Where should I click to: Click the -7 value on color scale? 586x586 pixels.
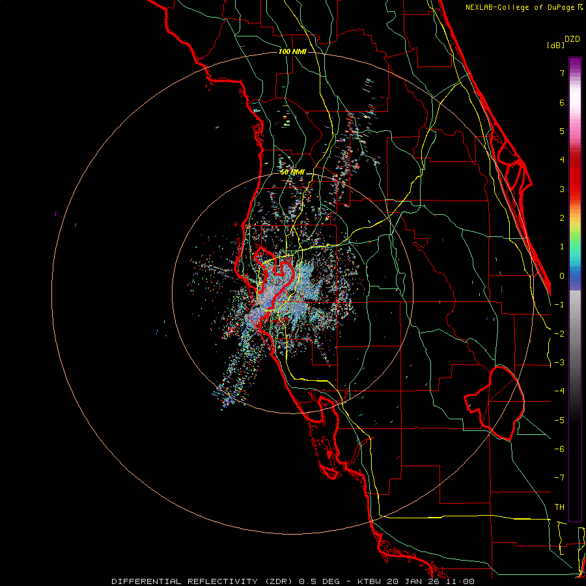pos(559,478)
